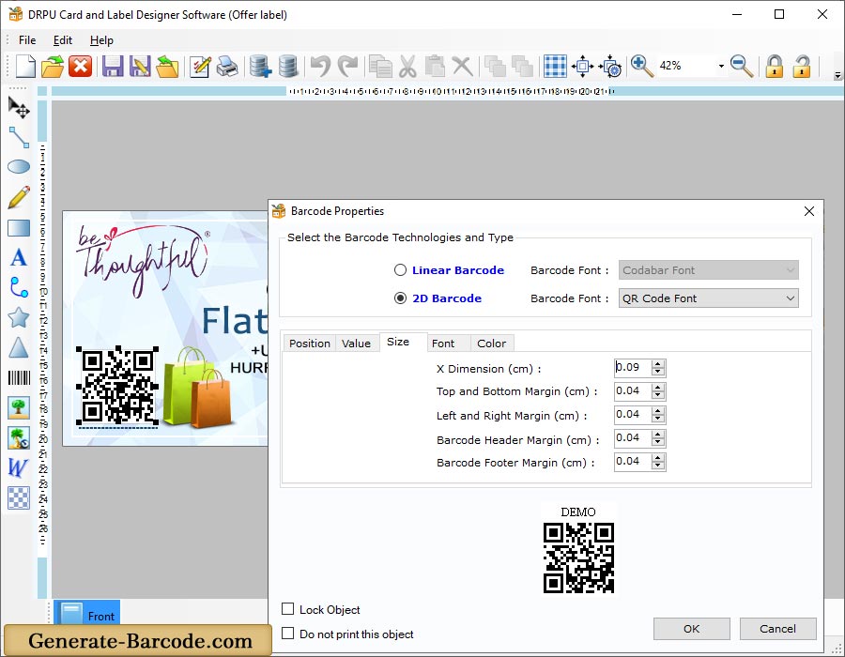Select the Linear Barcode radio button

click(x=400, y=270)
